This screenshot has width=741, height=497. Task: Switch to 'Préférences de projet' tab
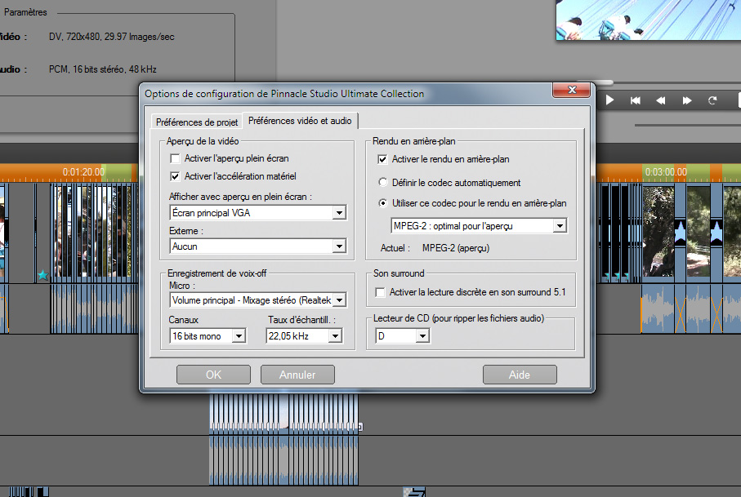coord(197,122)
